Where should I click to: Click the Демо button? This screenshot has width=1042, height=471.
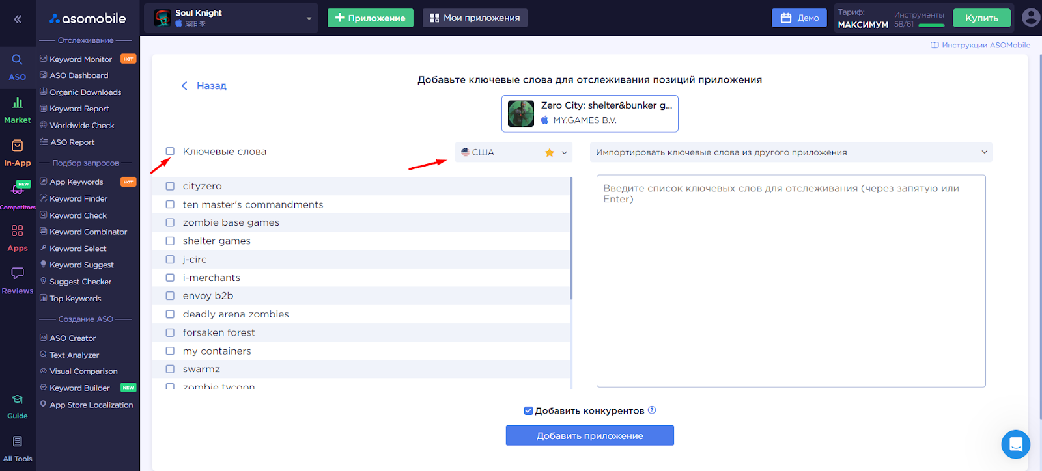(799, 18)
